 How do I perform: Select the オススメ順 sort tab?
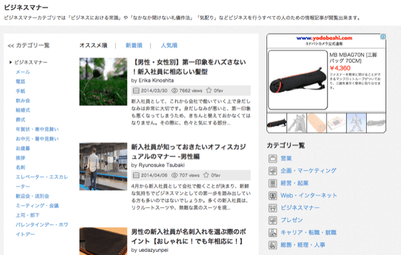coord(93,45)
